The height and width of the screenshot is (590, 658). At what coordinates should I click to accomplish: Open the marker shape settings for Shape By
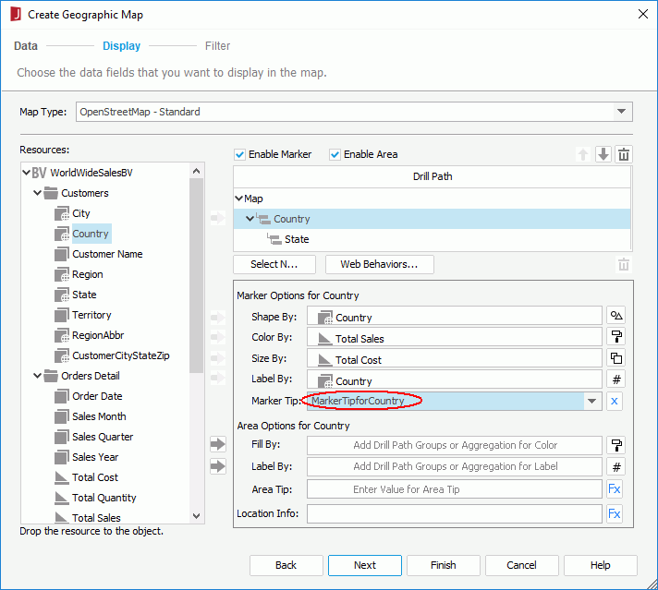click(616, 316)
